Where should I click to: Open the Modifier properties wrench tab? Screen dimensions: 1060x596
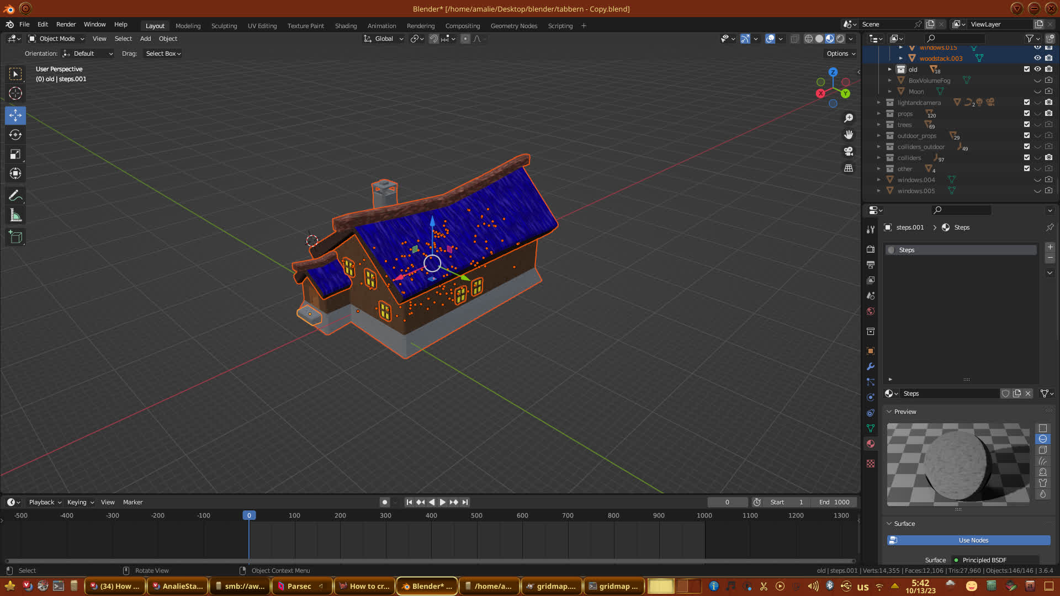(871, 366)
